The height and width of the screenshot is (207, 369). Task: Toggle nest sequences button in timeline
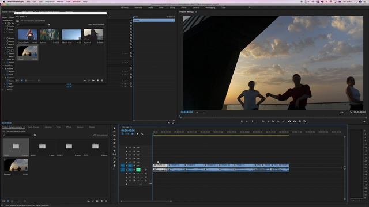[123, 134]
